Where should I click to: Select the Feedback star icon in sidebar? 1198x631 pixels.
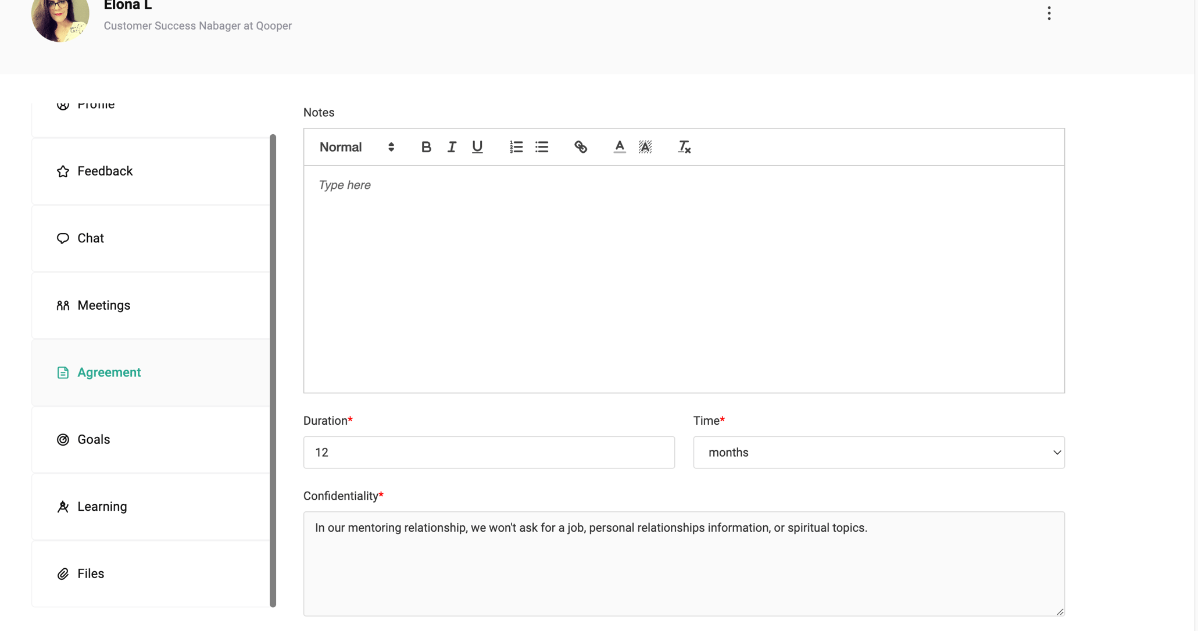pyautogui.click(x=63, y=171)
